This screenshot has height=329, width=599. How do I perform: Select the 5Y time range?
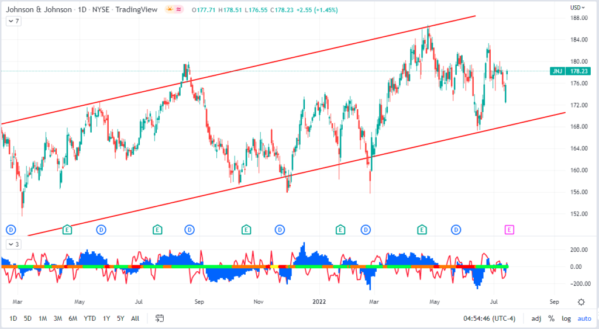[x=121, y=318]
